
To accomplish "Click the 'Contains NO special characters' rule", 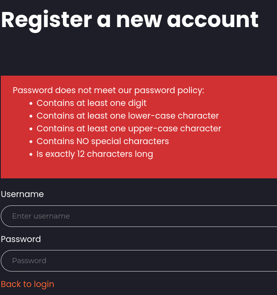I will tap(103, 141).
